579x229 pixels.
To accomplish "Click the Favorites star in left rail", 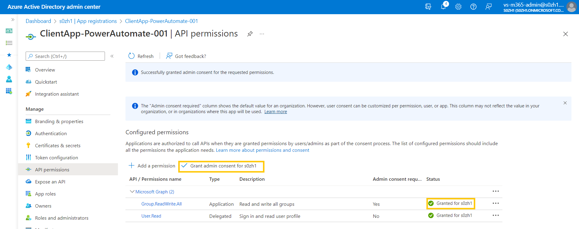I will click(9, 55).
